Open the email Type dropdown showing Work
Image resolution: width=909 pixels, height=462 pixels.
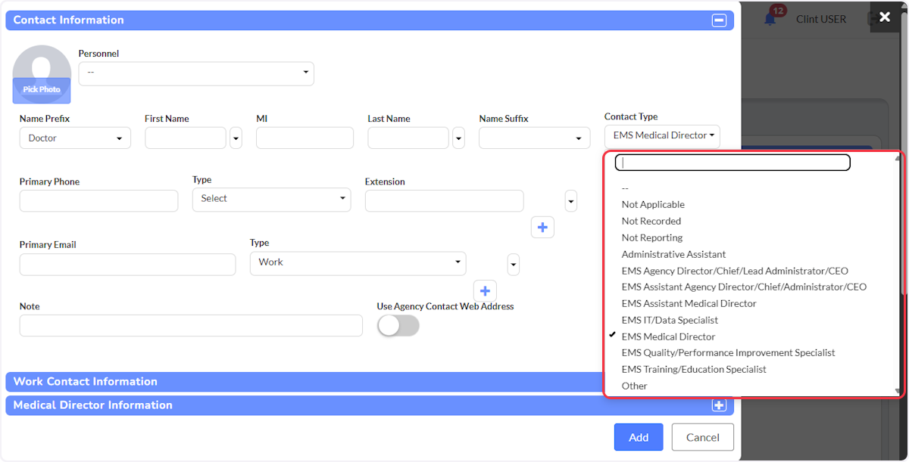358,262
